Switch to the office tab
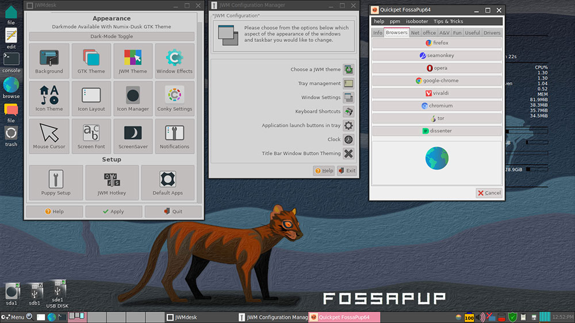 pyautogui.click(x=430, y=33)
